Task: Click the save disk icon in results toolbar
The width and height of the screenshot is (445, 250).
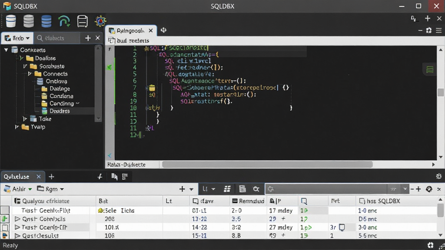Action: pyautogui.click(x=242, y=189)
